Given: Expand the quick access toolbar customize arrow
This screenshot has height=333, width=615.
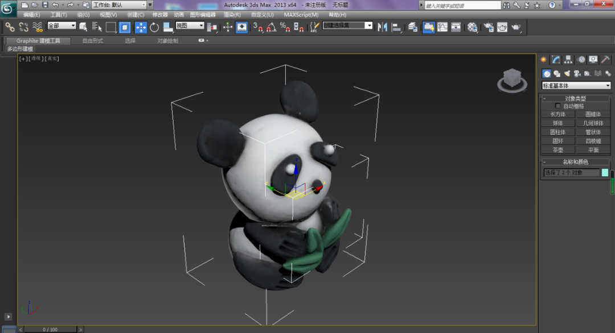Looking at the screenshot, I should tap(150, 5).
